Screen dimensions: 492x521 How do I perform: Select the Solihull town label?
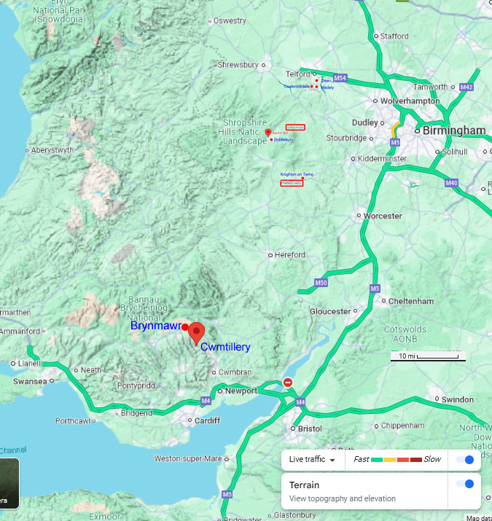pos(454,152)
